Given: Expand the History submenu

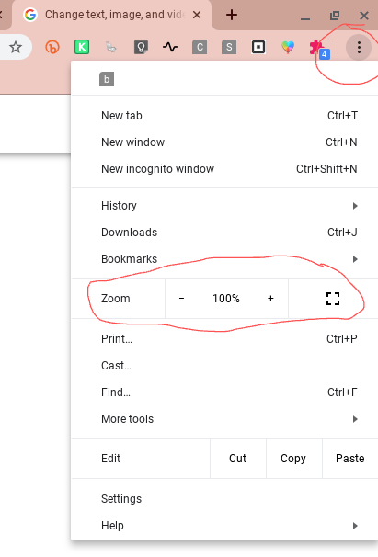Looking at the screenshot, I should pos(224,206).
